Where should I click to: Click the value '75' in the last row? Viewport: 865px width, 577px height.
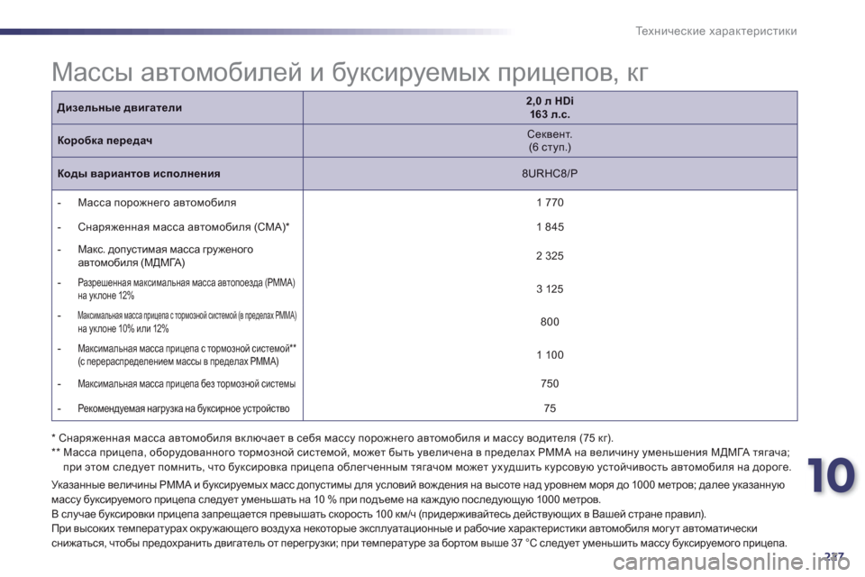pyautogui.click(x=550, y=408)
